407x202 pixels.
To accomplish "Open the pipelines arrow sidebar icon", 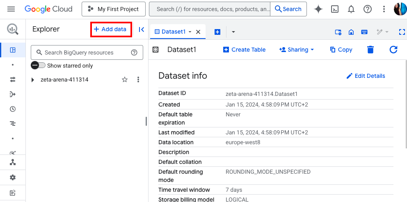I will (13, 94).
